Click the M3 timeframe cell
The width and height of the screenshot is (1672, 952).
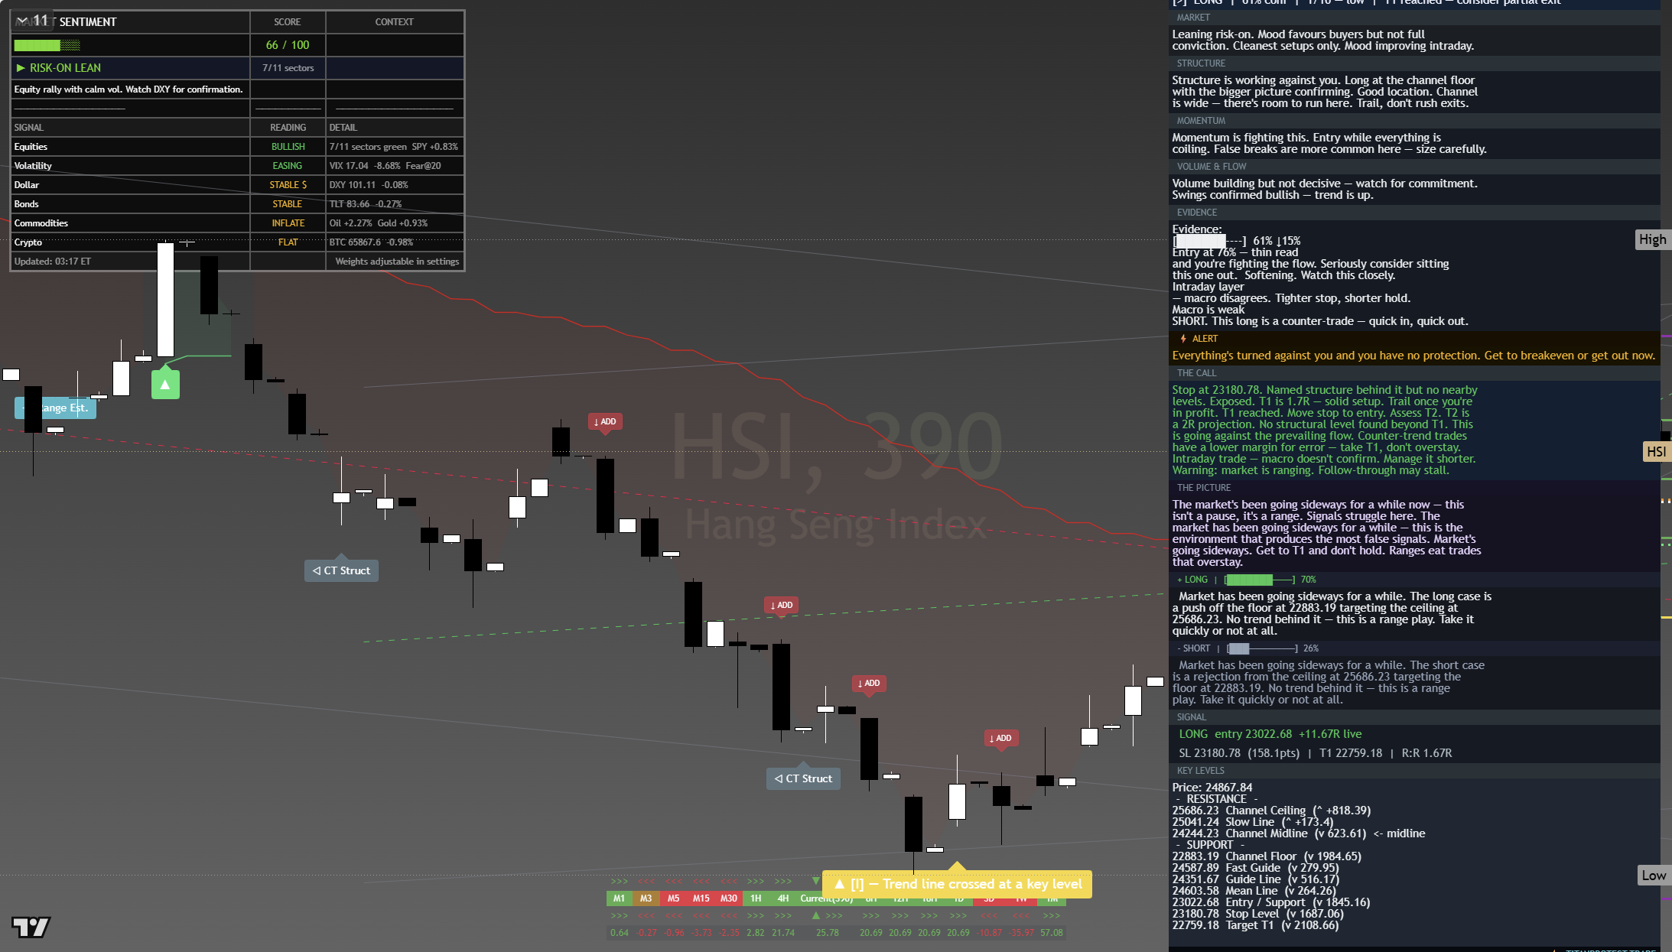646,898
